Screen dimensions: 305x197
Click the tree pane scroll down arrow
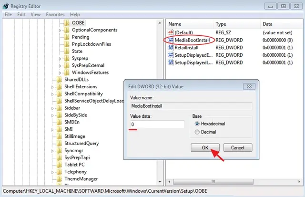point(160,182)
